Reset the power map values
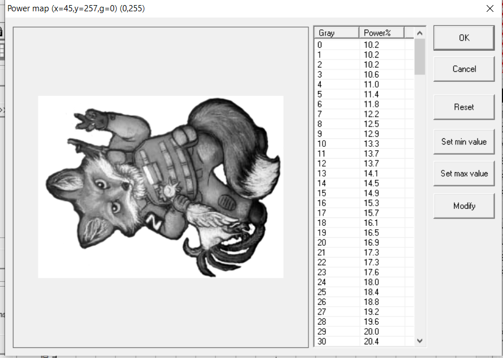503x358 pixels. (464, 107)
